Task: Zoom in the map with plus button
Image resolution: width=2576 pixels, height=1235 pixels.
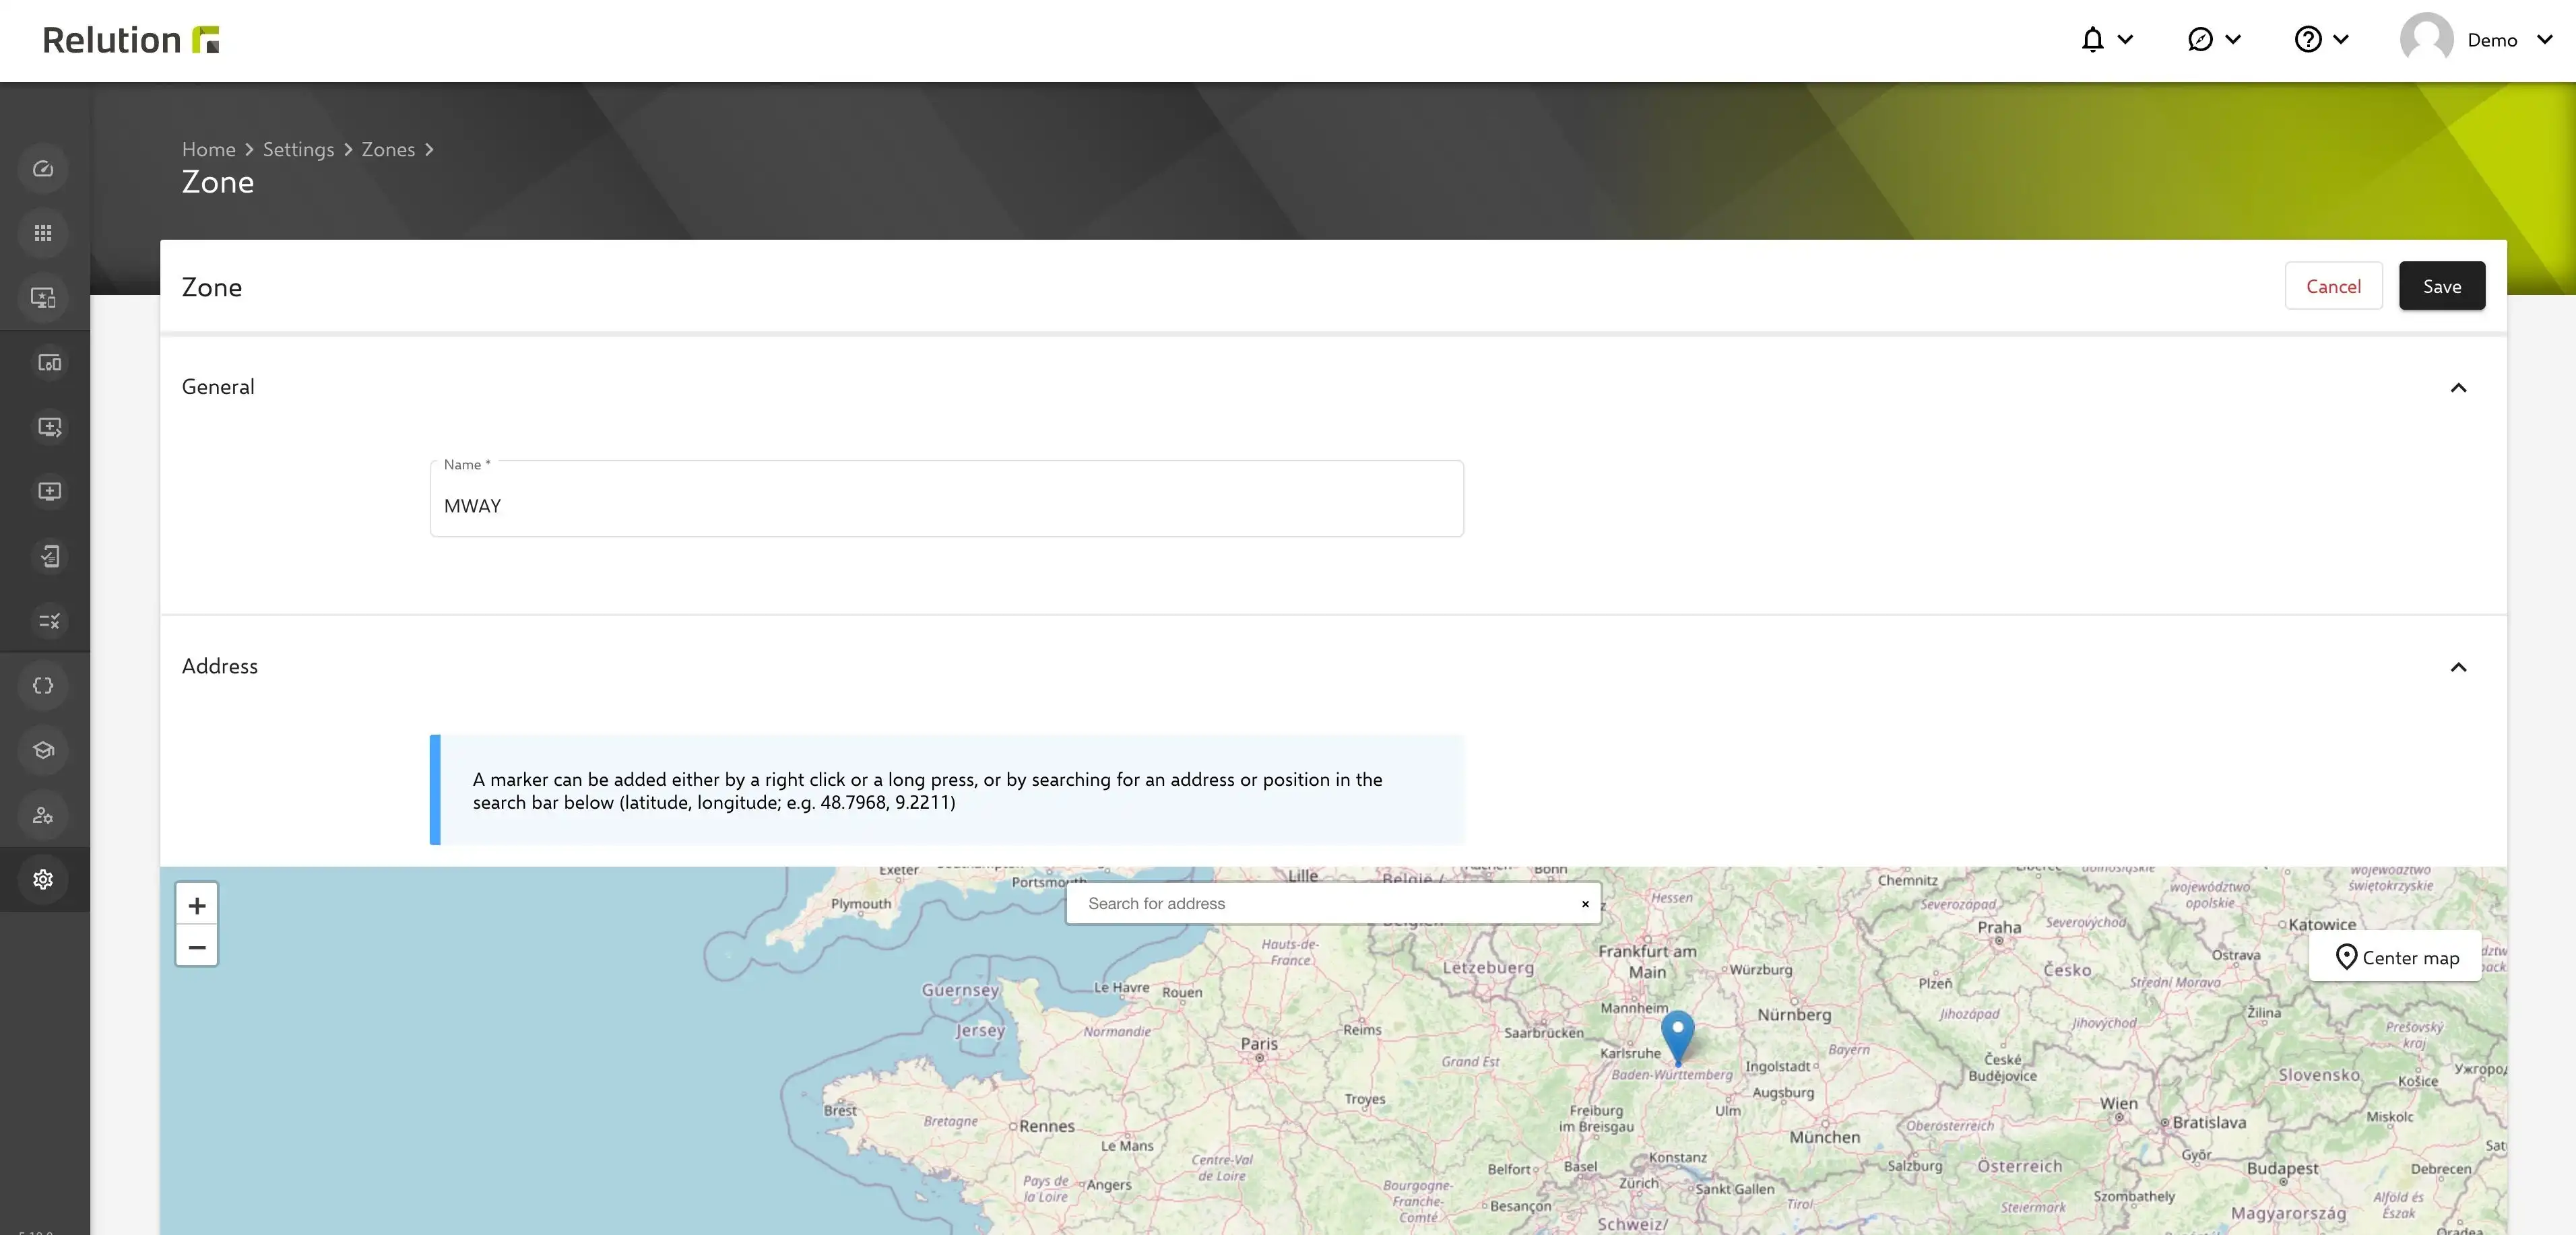Action: click(197, 905)
